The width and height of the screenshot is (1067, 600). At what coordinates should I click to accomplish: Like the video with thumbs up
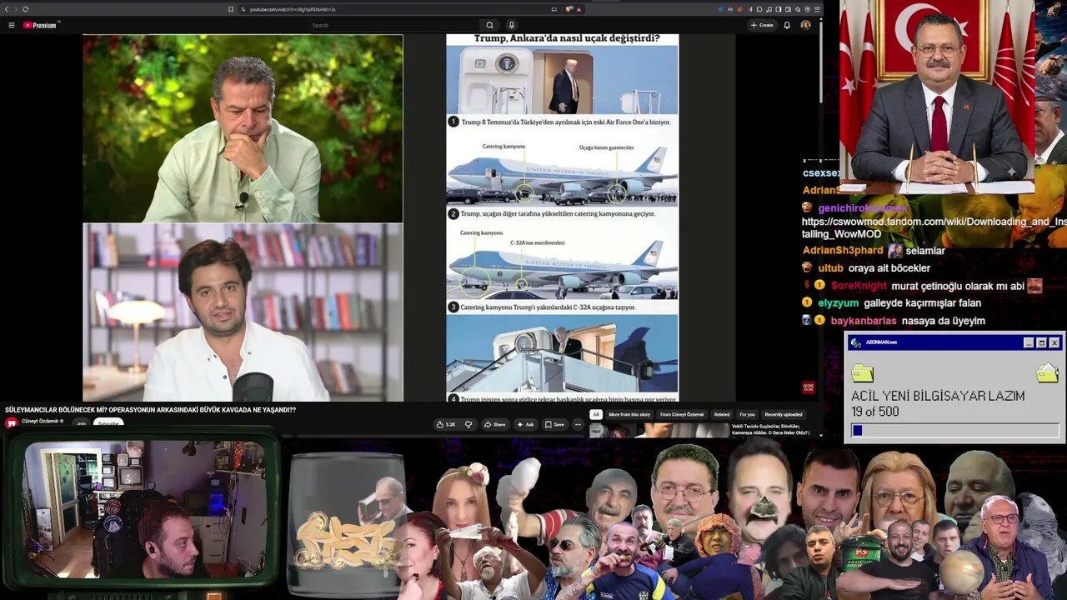click(445, 424)
